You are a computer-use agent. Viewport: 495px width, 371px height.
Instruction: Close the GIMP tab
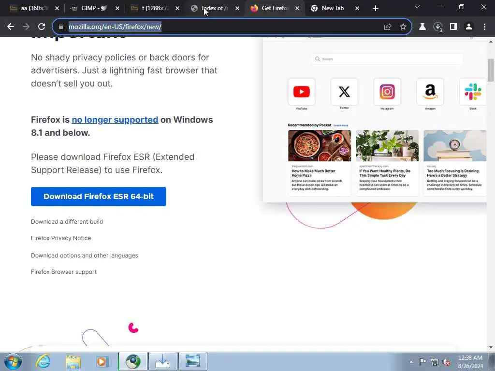117,9
